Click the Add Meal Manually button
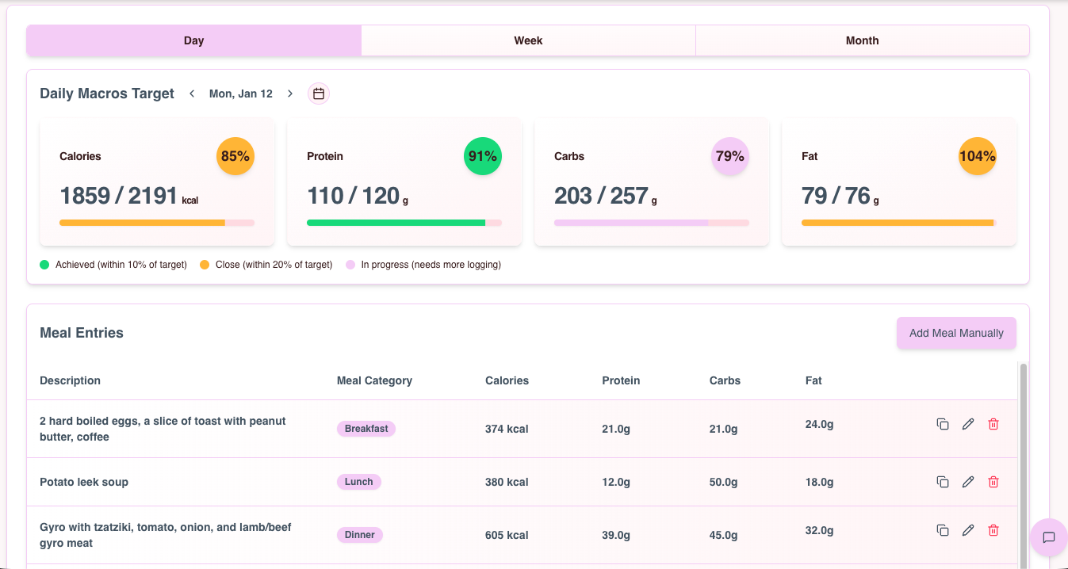The width and height of the screenshot is (1068, 569). tap(956, 333)
